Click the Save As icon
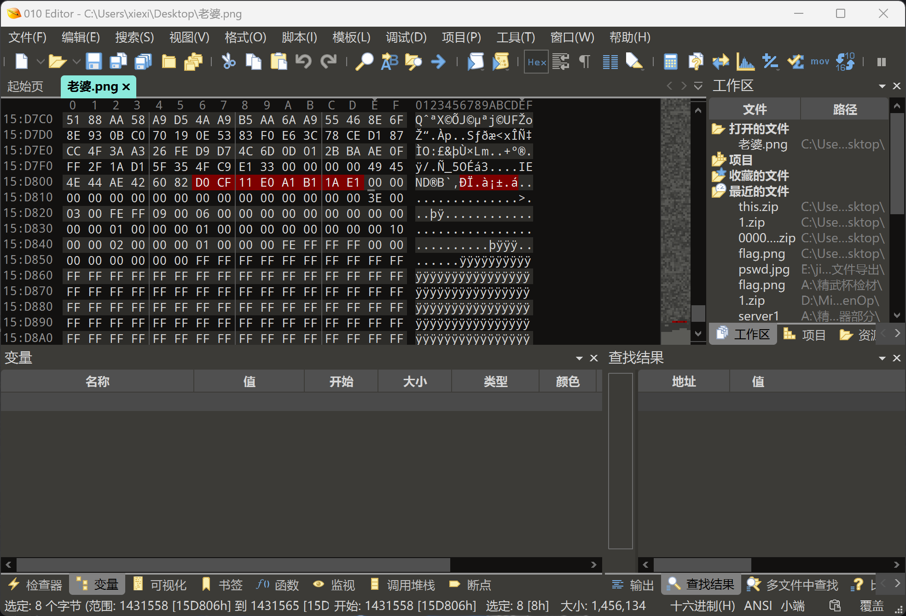906x616 pixels. tap(118, 61)
